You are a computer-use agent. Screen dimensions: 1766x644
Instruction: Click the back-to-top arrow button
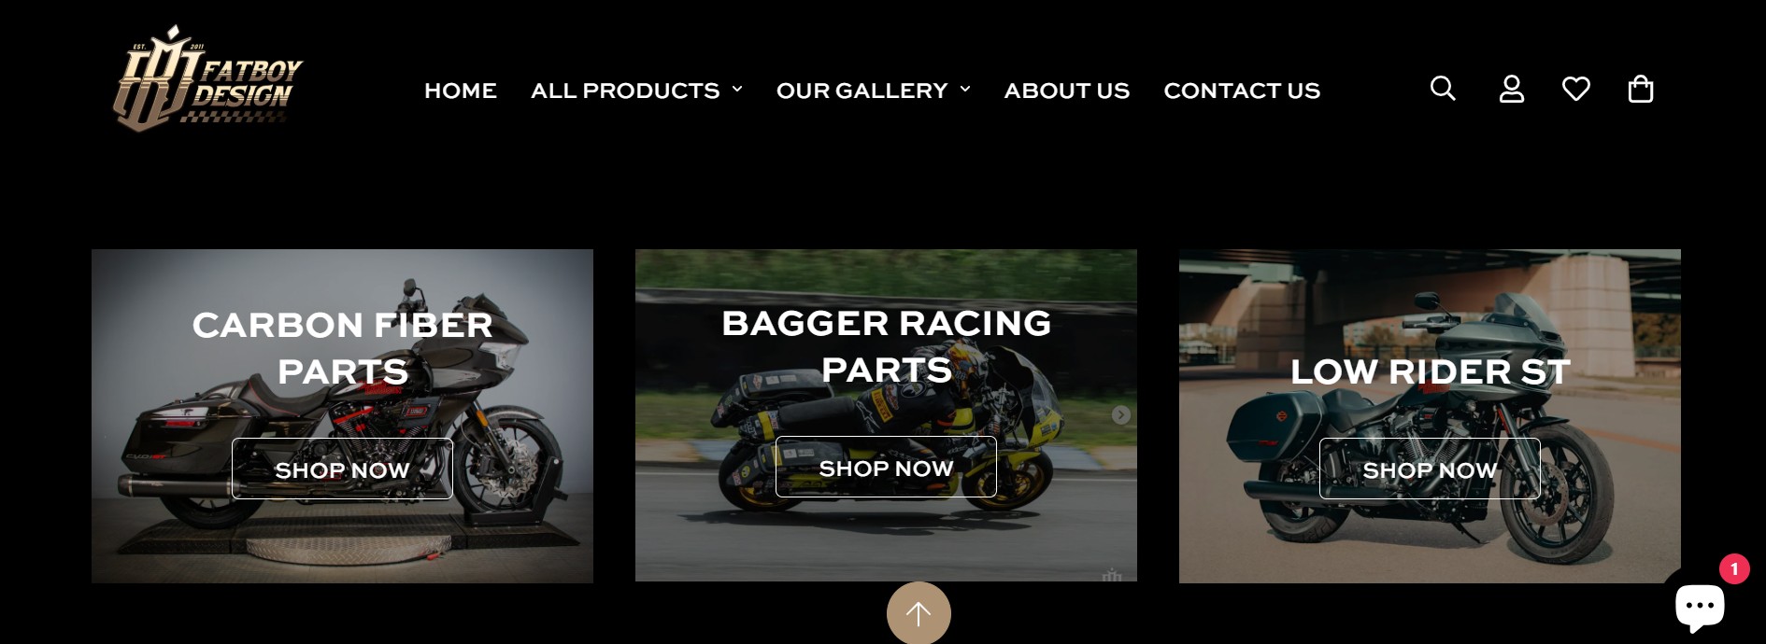click(919, 613)
